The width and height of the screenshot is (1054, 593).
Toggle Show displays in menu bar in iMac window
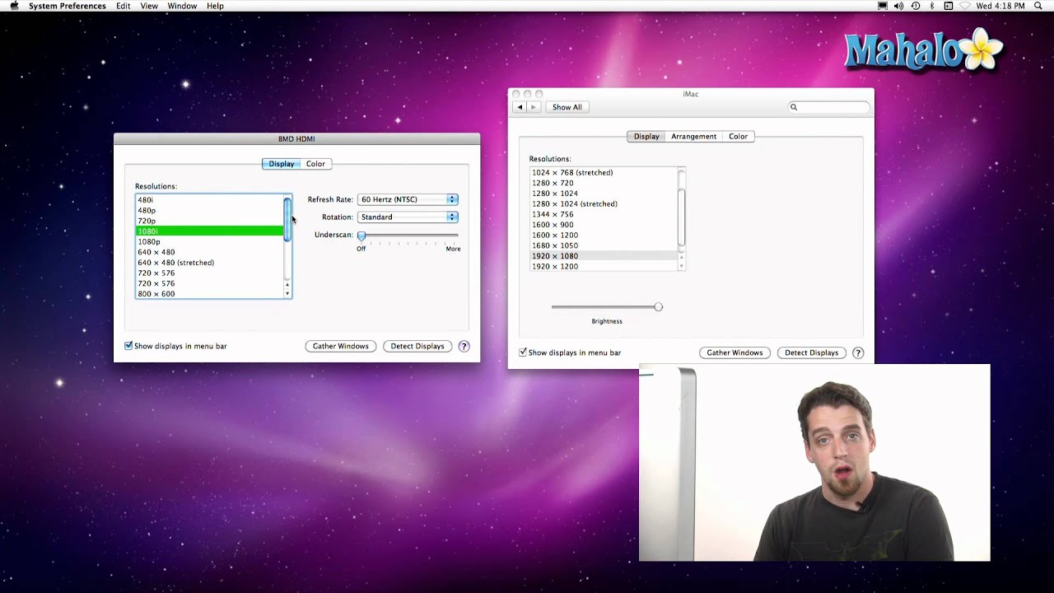click(523, 353)
